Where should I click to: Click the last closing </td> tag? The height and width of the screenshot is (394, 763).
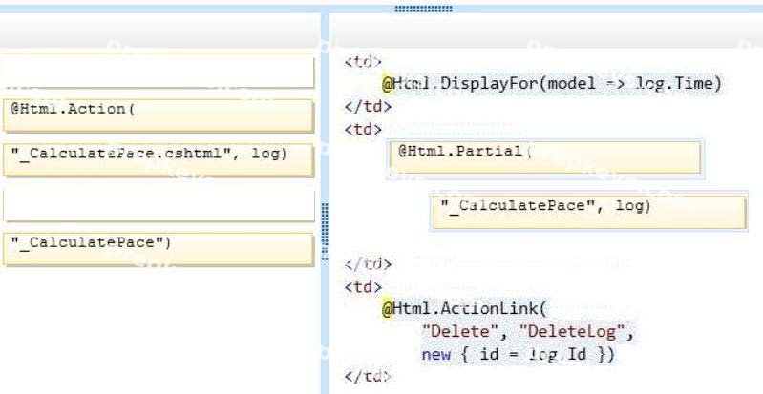(x=368, y=376)
